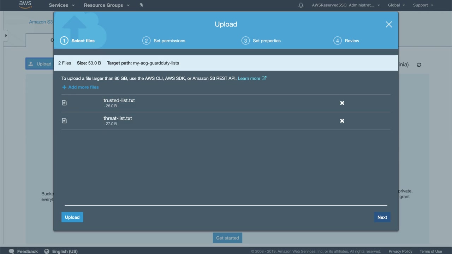
Task: Click the trusted-list.txt file icon
Action: click(64, 103)
